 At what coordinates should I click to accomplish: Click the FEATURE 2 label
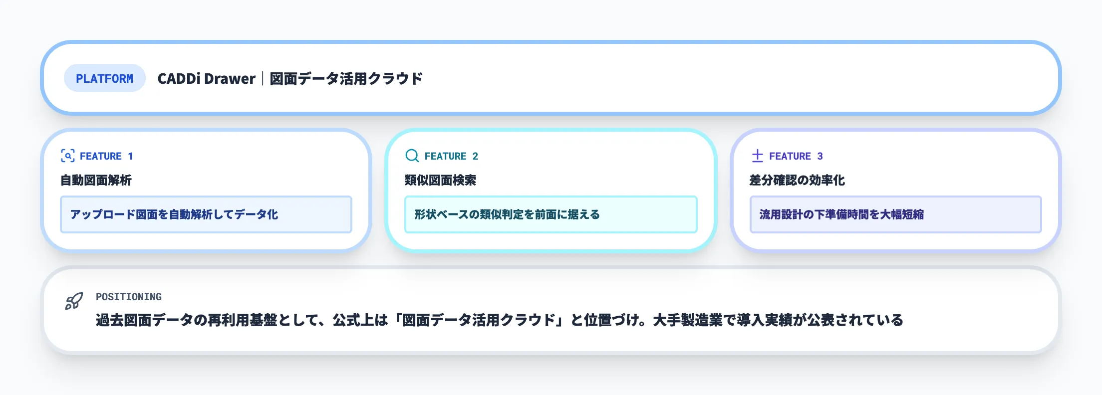(451, 156)
